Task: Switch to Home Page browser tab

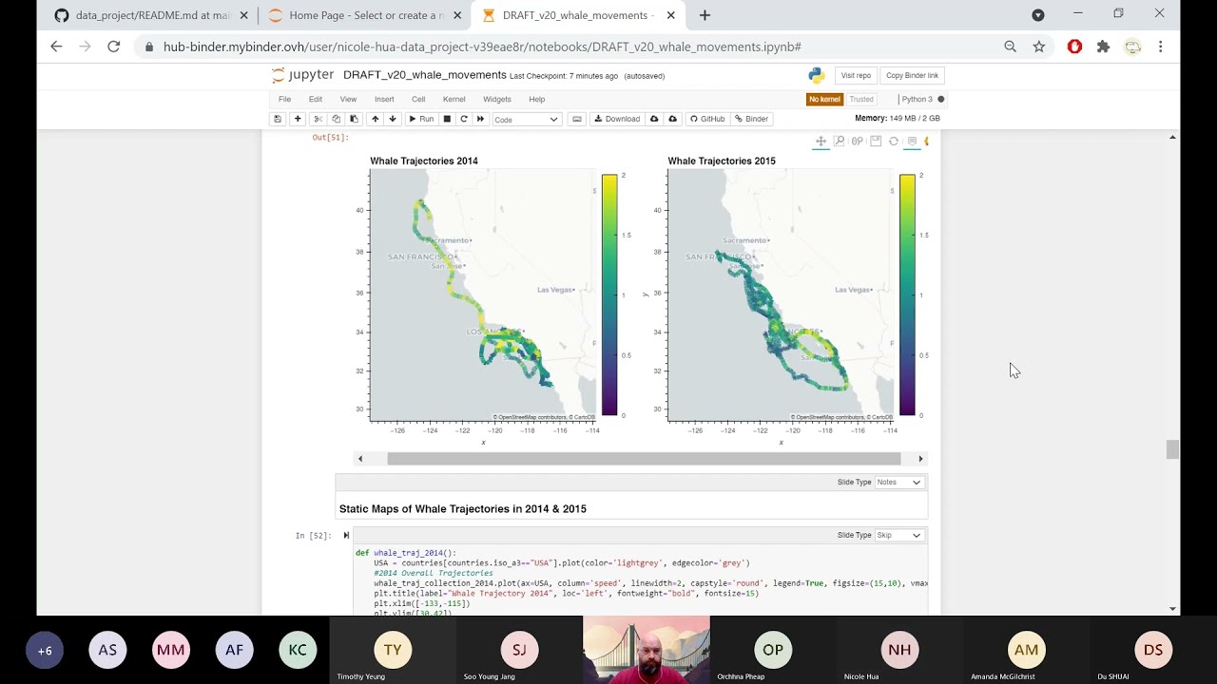Action: pos(364,15)
